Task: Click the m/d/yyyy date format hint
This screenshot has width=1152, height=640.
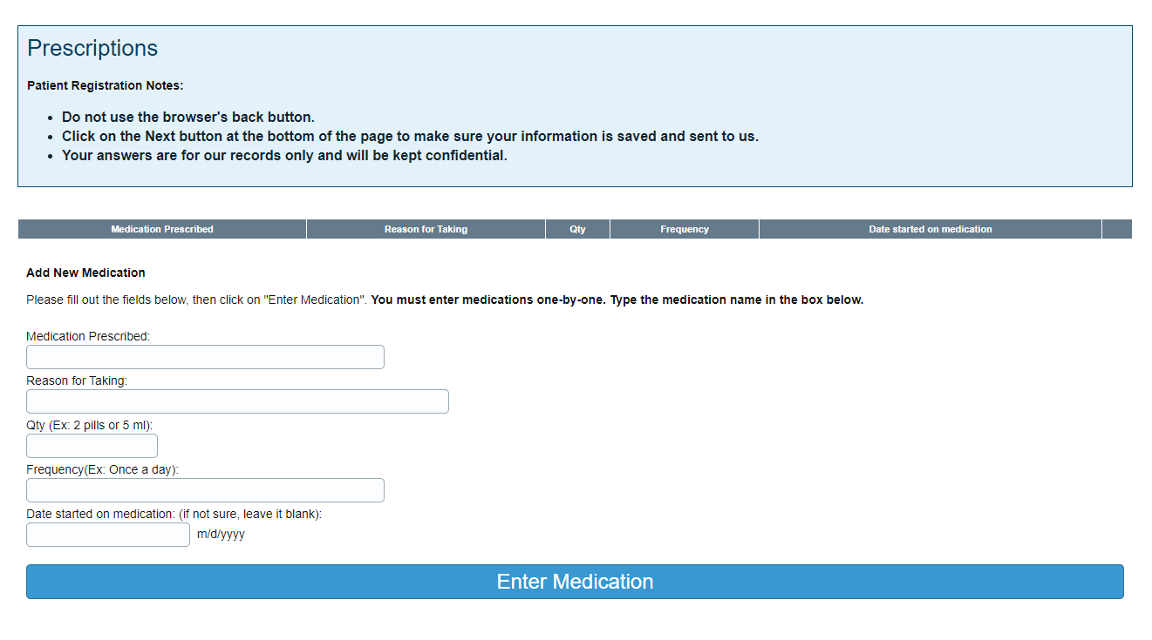Action: (221, 535)
